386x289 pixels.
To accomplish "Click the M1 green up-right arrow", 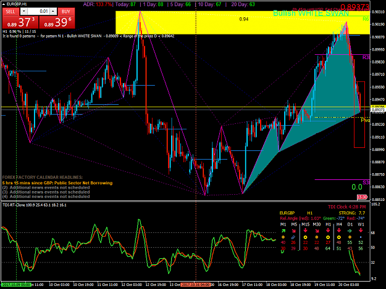I will (283, 230).
